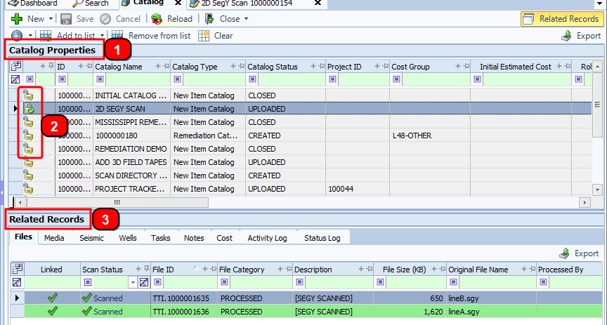Click the column chooser icon in Files grid
Screen dimensions: 607x325
pos(17,269)
